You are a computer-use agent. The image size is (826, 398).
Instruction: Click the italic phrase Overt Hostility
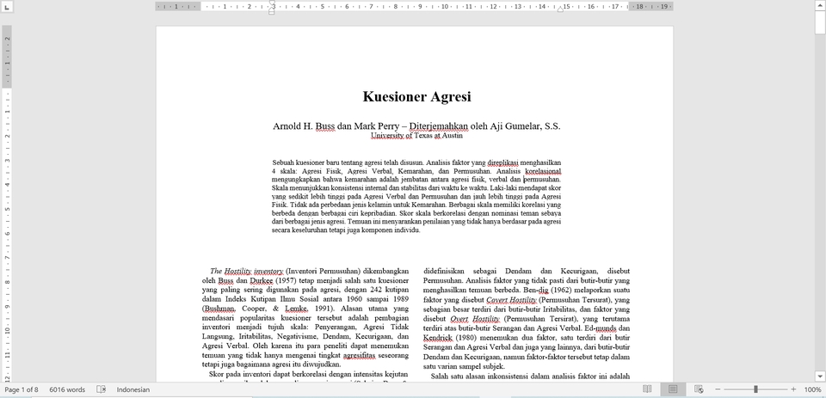pyautogui.click(x=475, y=319)
